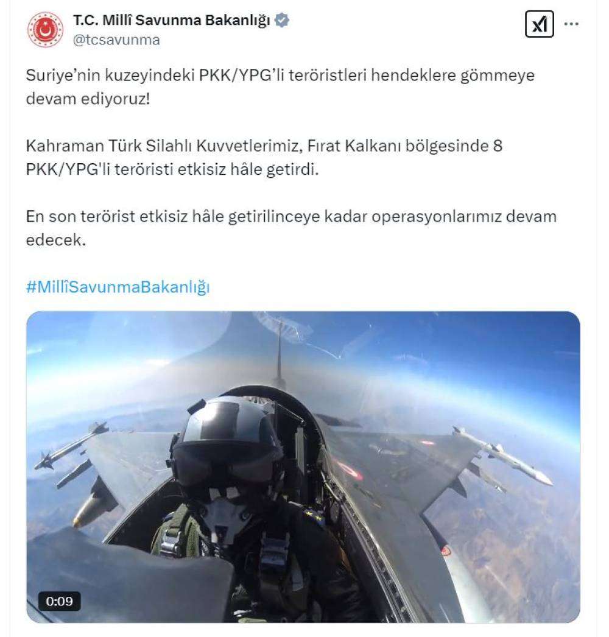Click the right wingtip missile in video
The image size is (609, 637).
(504, 456)
